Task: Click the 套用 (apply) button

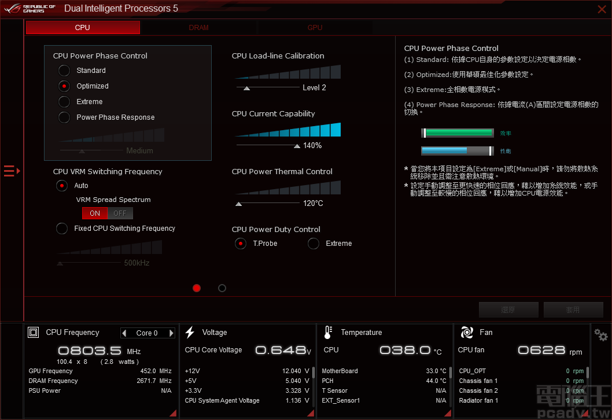Action: [573, 310]
